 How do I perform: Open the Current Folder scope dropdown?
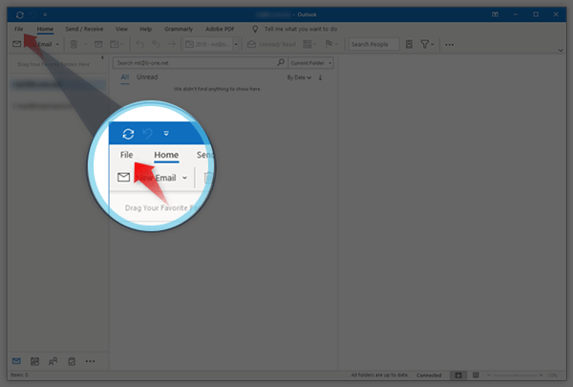pos(310,63)
